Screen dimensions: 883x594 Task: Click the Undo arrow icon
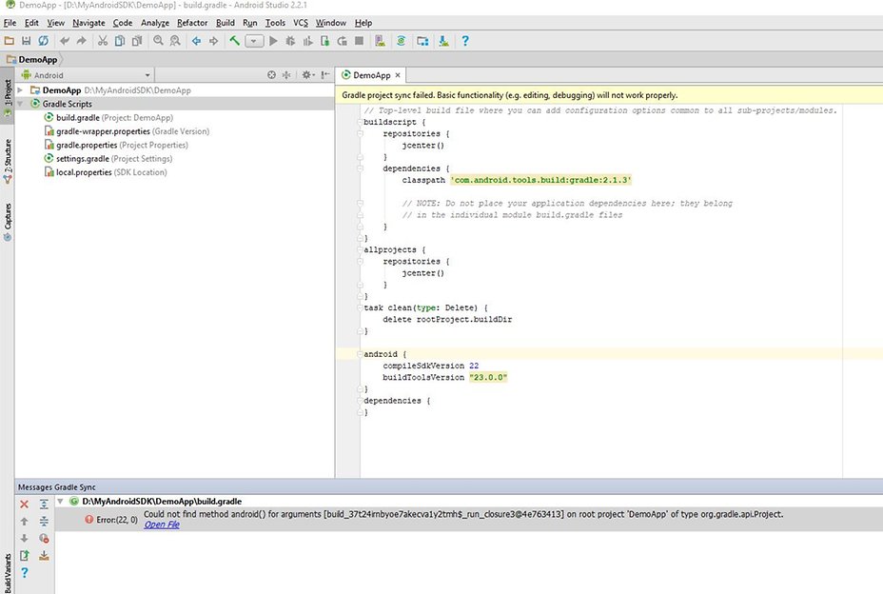[65, 41]
